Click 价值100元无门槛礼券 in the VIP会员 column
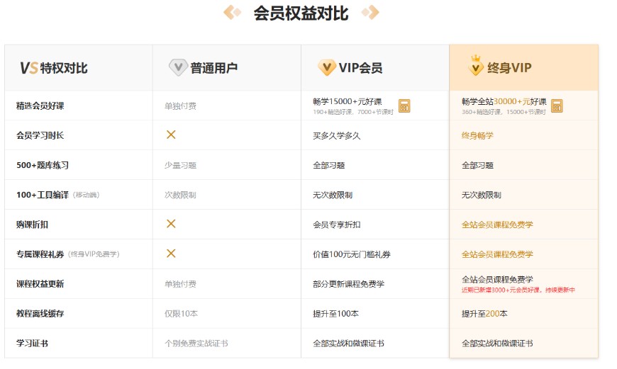The image size is (617, 369). [352, 254]
